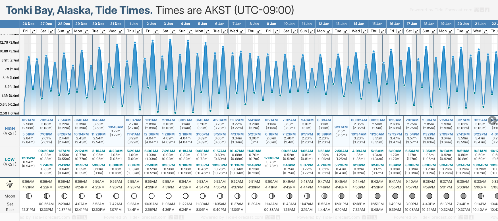Click the moon phase icon for 26 Dec
Viewport: 498px width, 221px height.
(x=28, y=196)
